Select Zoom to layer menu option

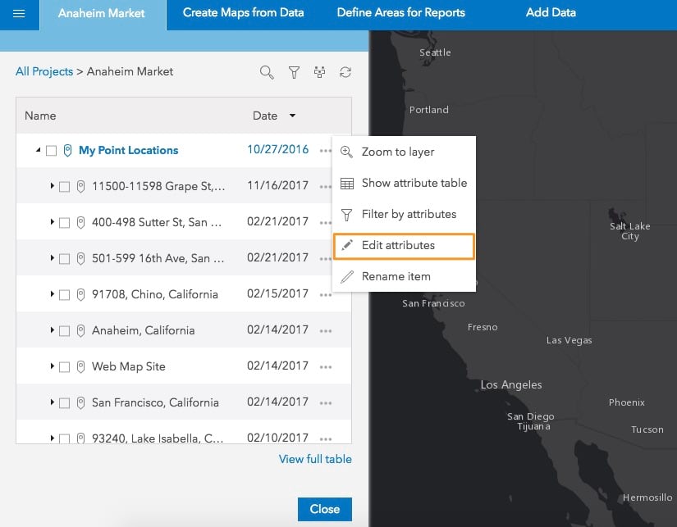click(x=398, y=152)
